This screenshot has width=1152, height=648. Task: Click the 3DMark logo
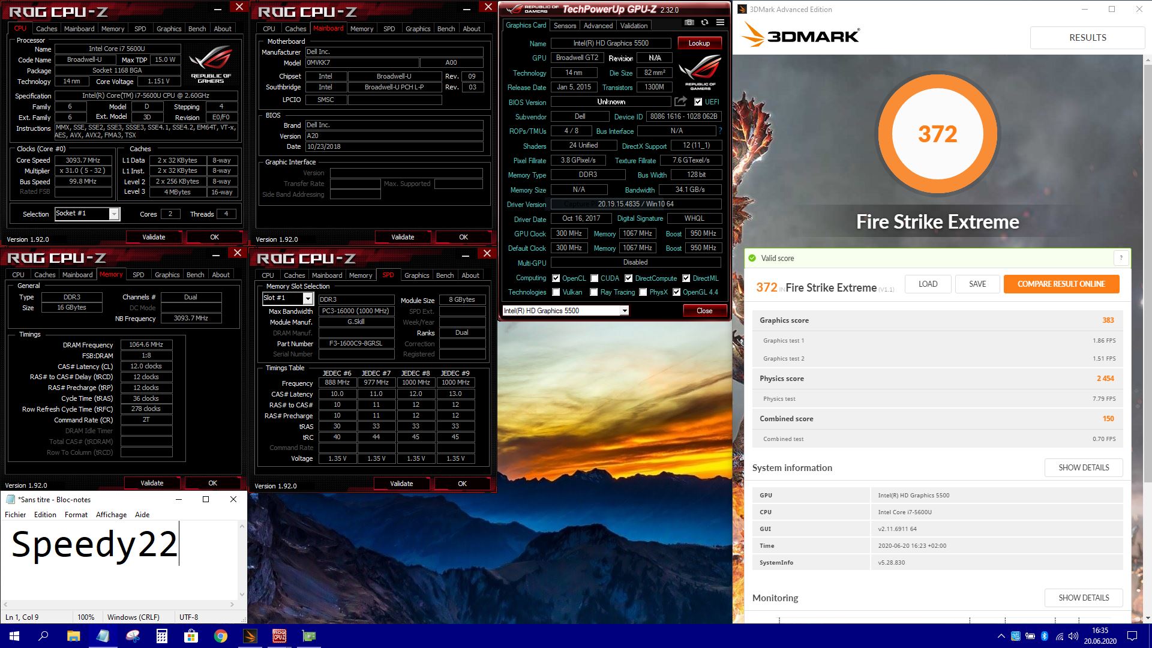pyautogui.click(x=801, y=35)
